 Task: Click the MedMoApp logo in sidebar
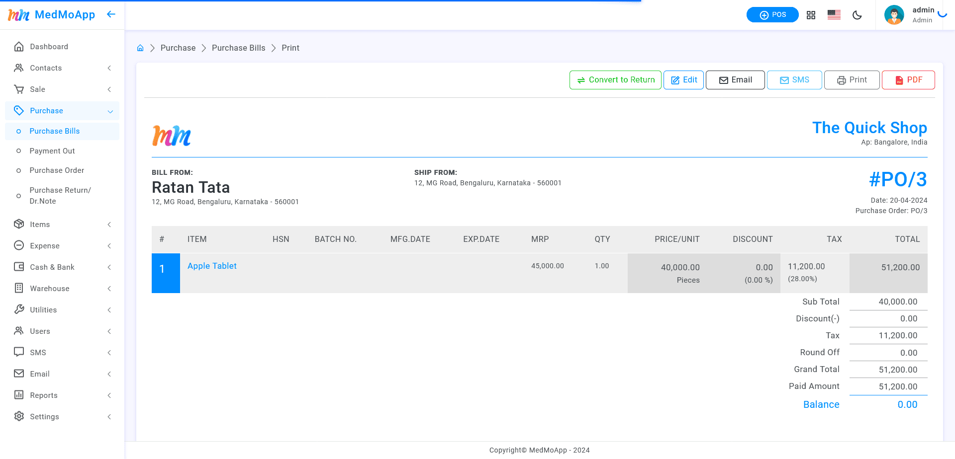51,15
